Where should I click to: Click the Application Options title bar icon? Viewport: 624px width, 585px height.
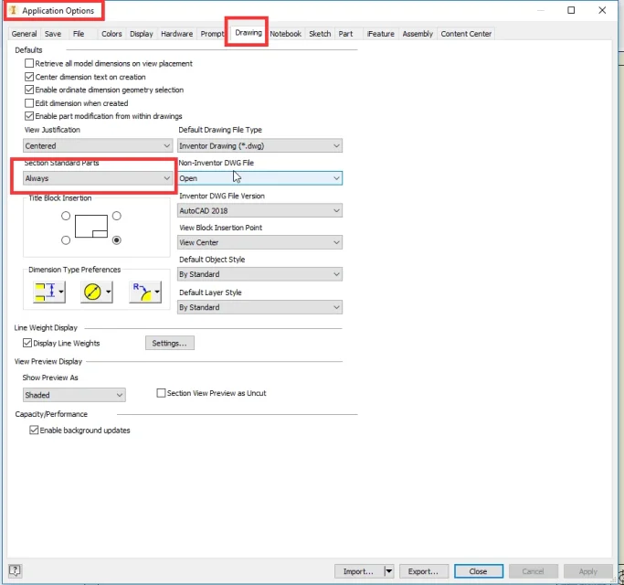14,10
